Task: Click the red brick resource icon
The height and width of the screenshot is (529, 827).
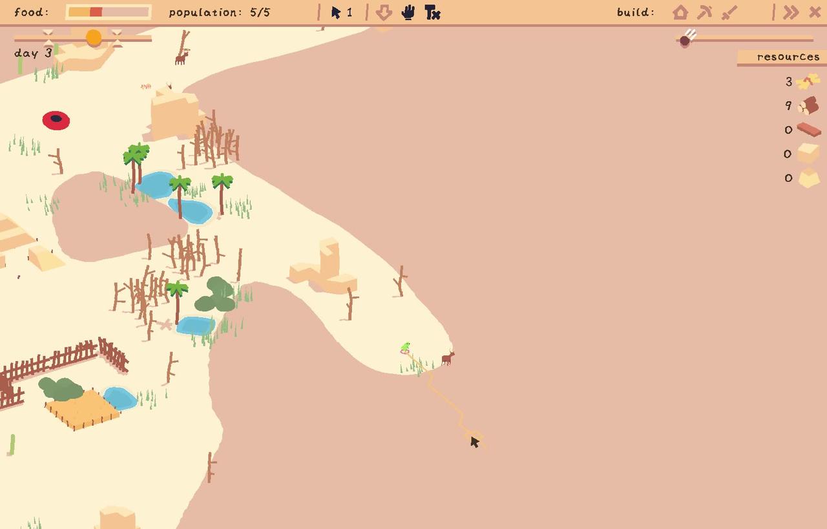Action: click(x=808, y=130)
